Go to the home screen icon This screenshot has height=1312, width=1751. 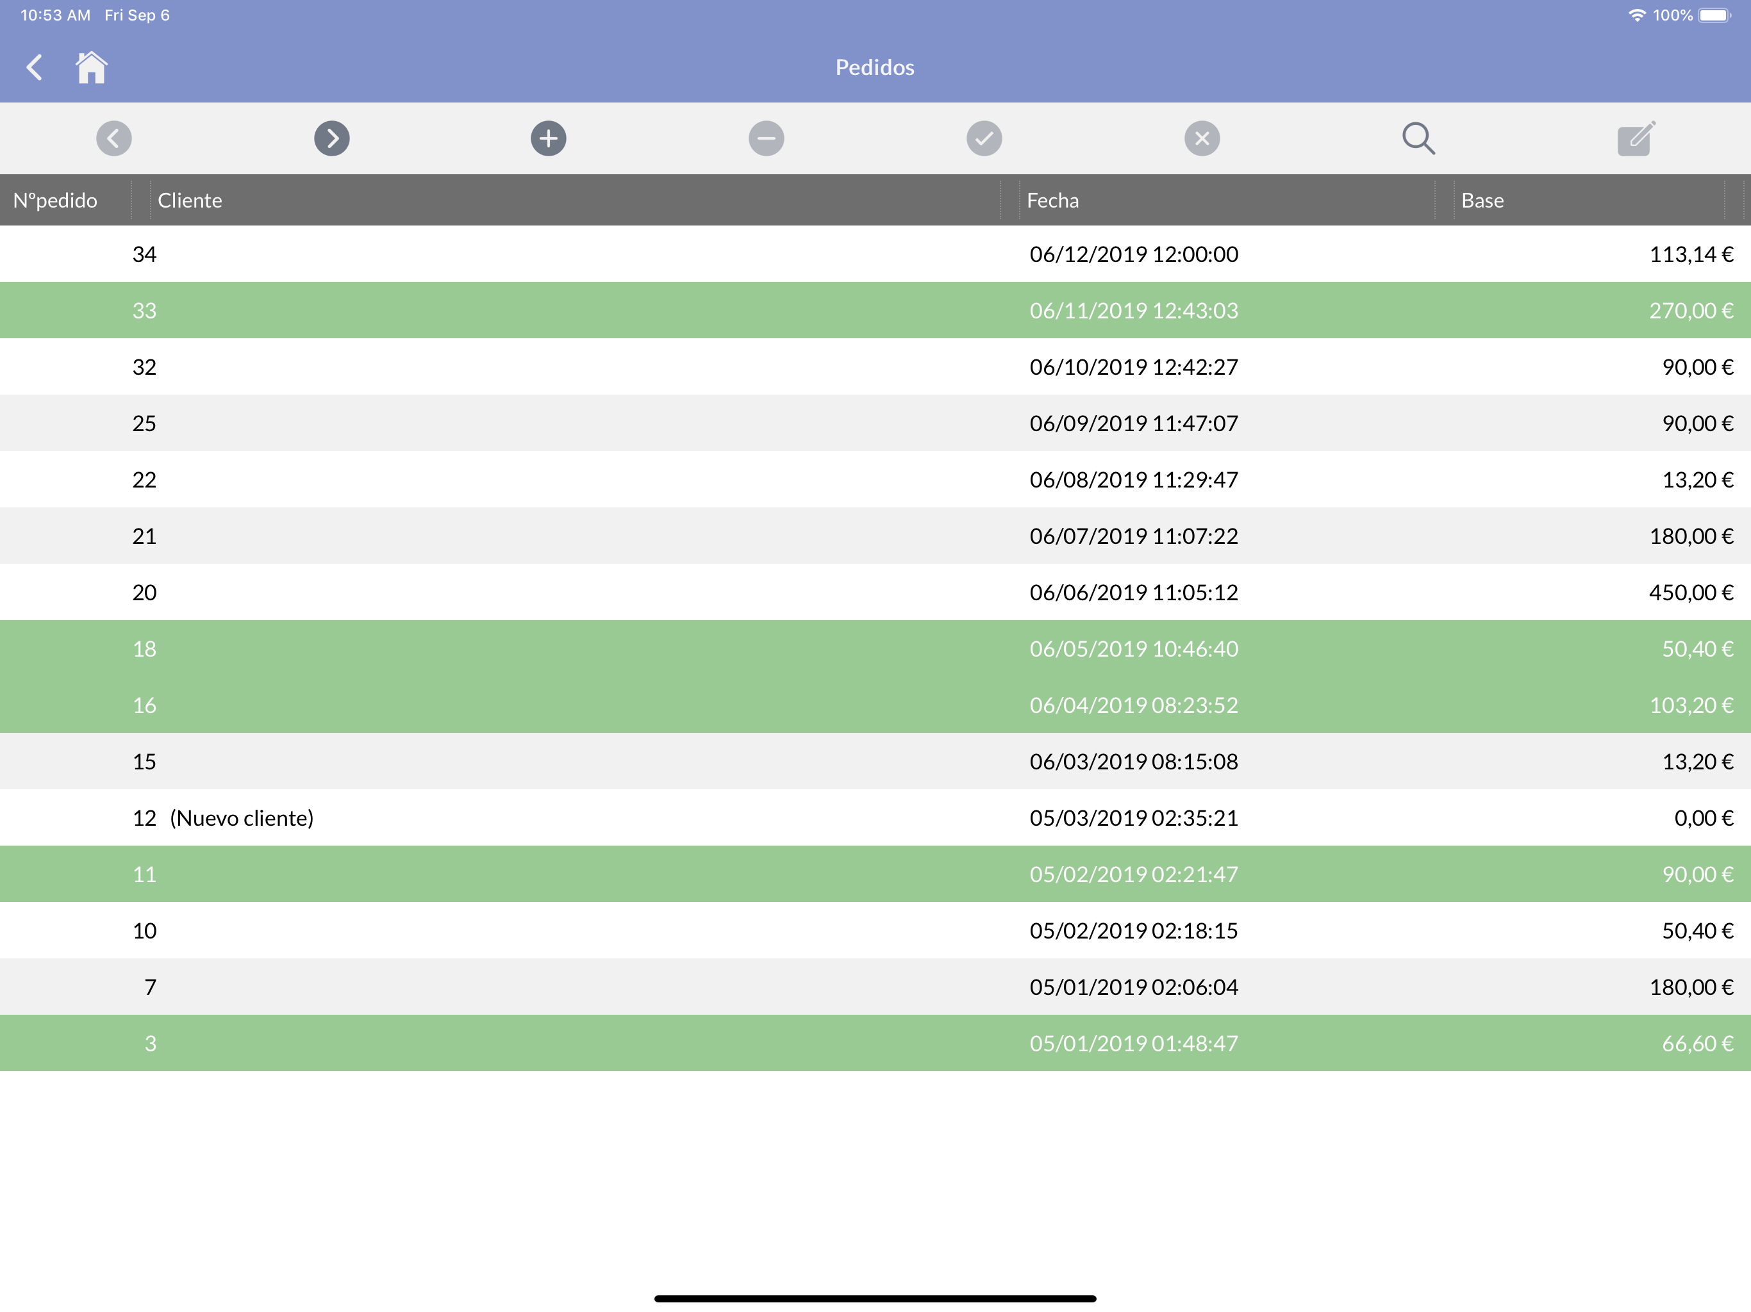91,67
